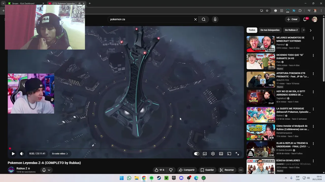The image size is (325, 182).
Task: Start voice search with the microphone
Action: (215, 19)
